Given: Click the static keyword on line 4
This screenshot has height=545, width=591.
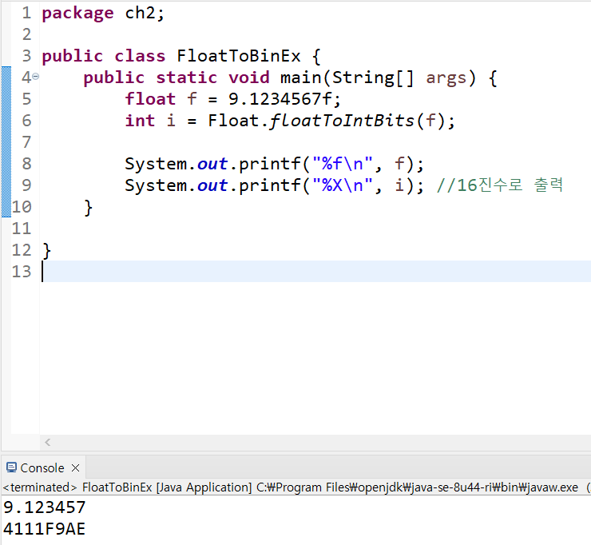Looking at the screenshot, I should (x=187, y=78).
